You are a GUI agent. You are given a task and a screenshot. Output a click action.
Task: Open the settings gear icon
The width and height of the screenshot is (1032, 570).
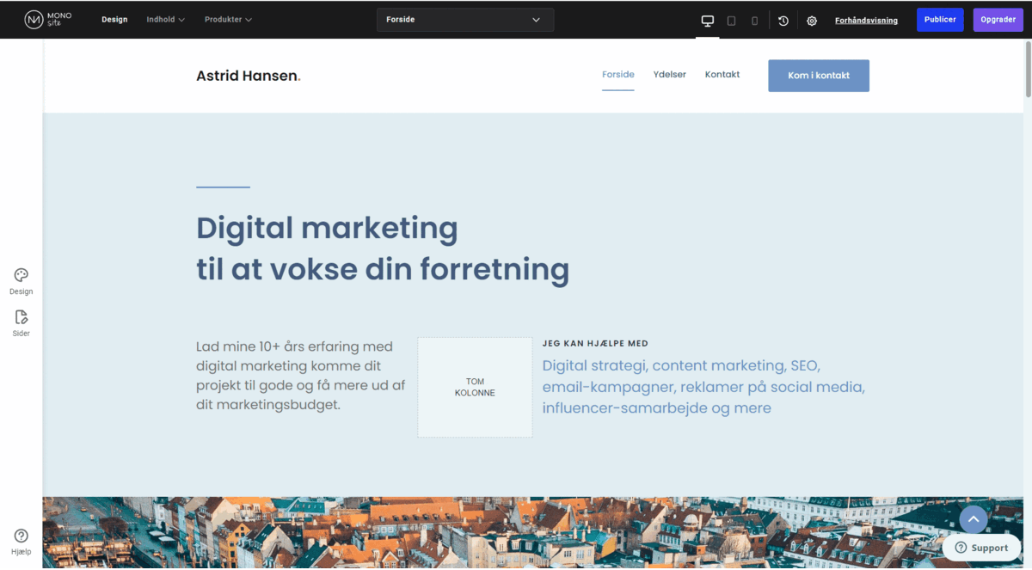pos(812,21)
